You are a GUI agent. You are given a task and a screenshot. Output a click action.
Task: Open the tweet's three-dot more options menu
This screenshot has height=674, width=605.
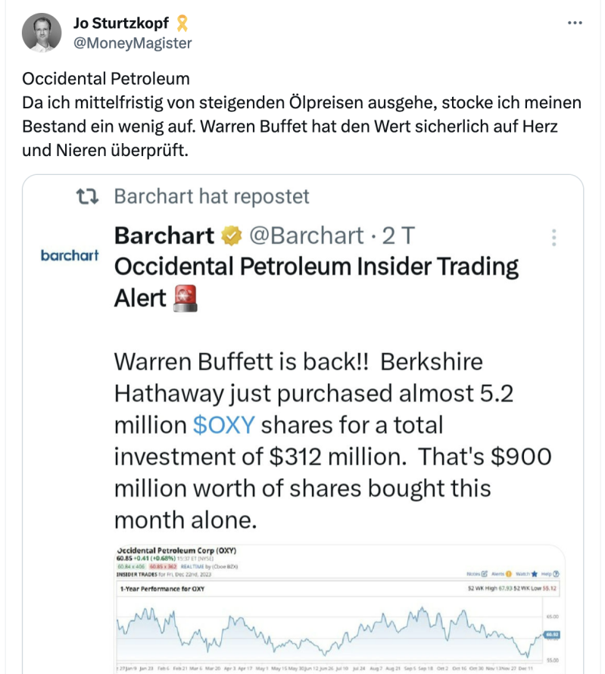tap(575, 23)
